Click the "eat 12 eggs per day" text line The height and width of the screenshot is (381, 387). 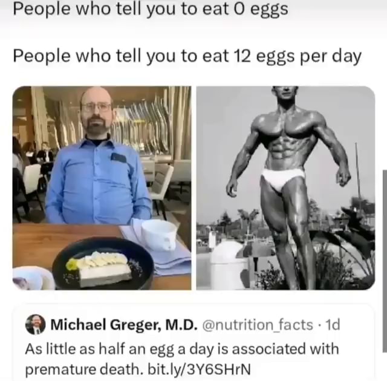pyautogui.click(x=187, y=56)
